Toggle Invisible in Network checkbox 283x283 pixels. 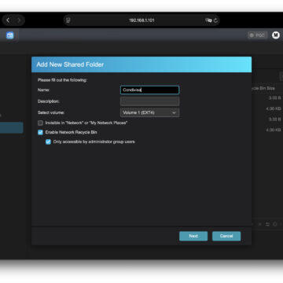point(40,123)
